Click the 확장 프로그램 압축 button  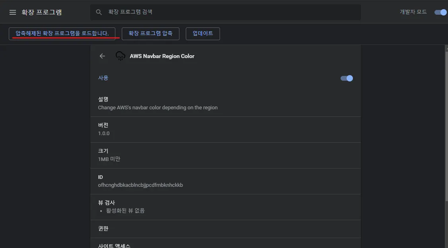150,34
